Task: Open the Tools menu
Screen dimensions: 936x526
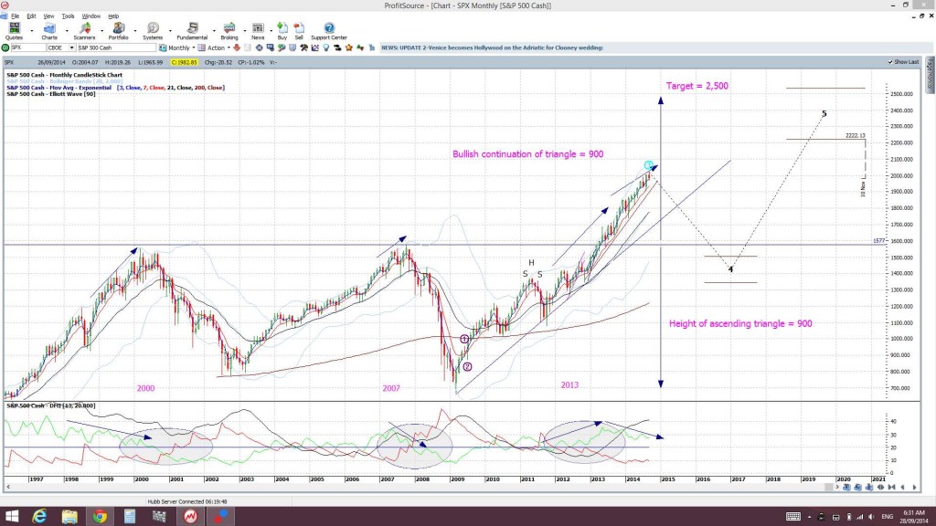Action: point(68,16)
